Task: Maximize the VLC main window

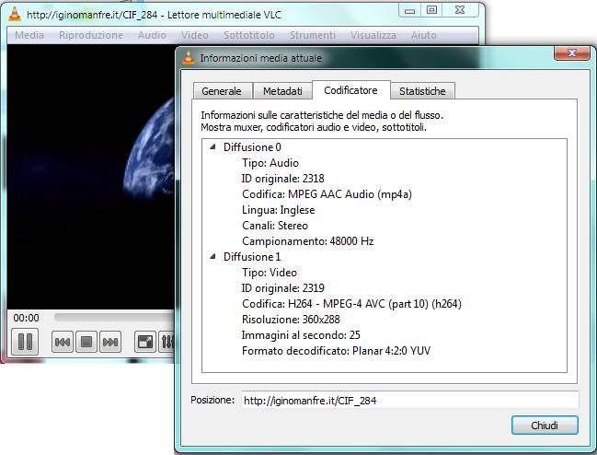Action: tap(431, 10)
